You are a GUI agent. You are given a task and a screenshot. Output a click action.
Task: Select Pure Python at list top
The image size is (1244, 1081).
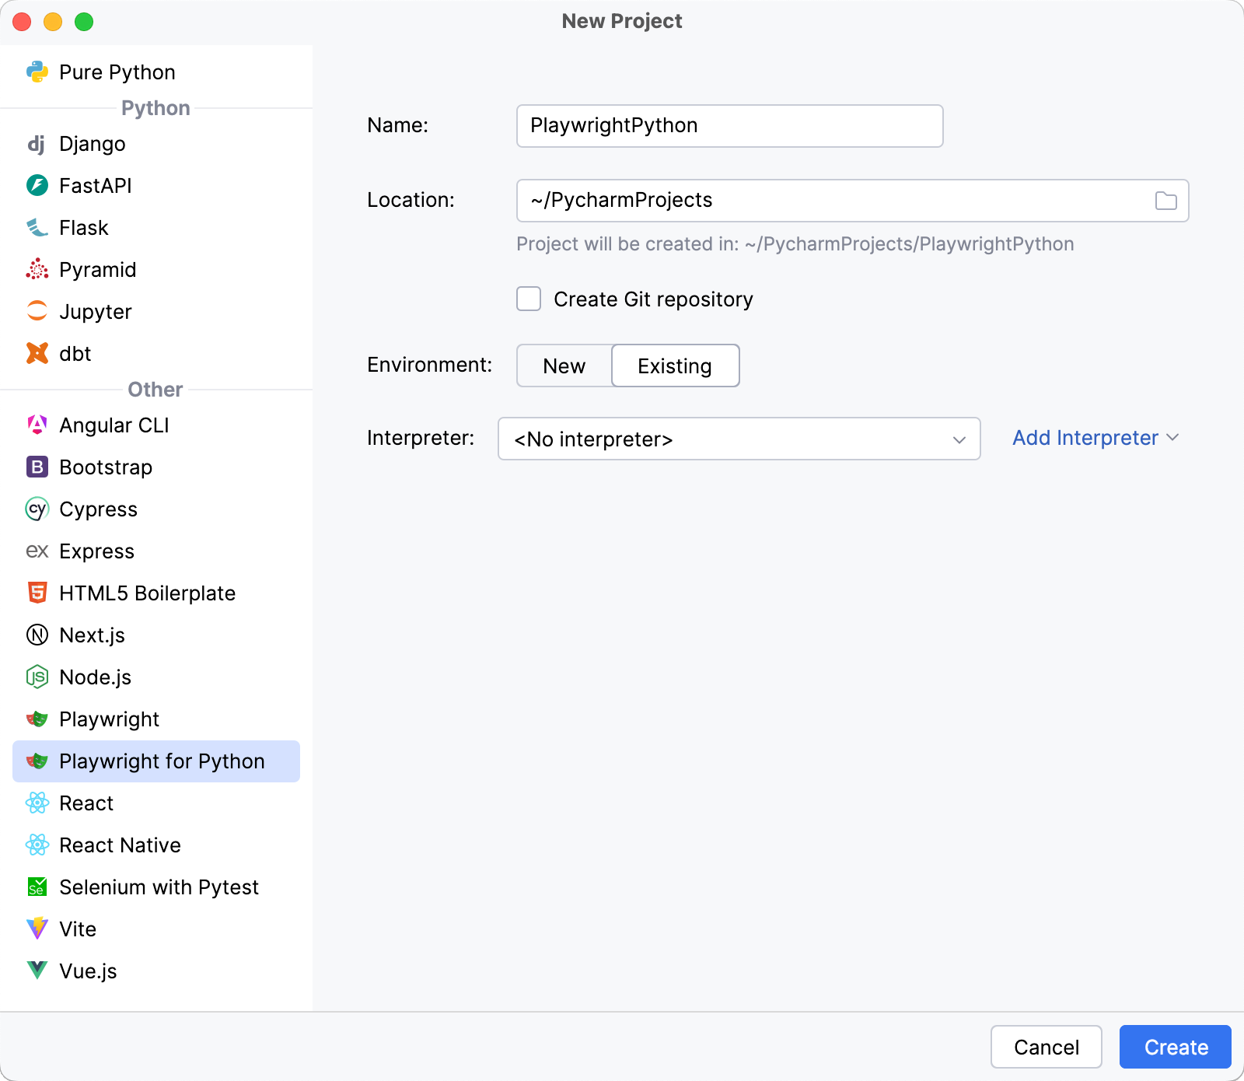[x=117, y=72]
